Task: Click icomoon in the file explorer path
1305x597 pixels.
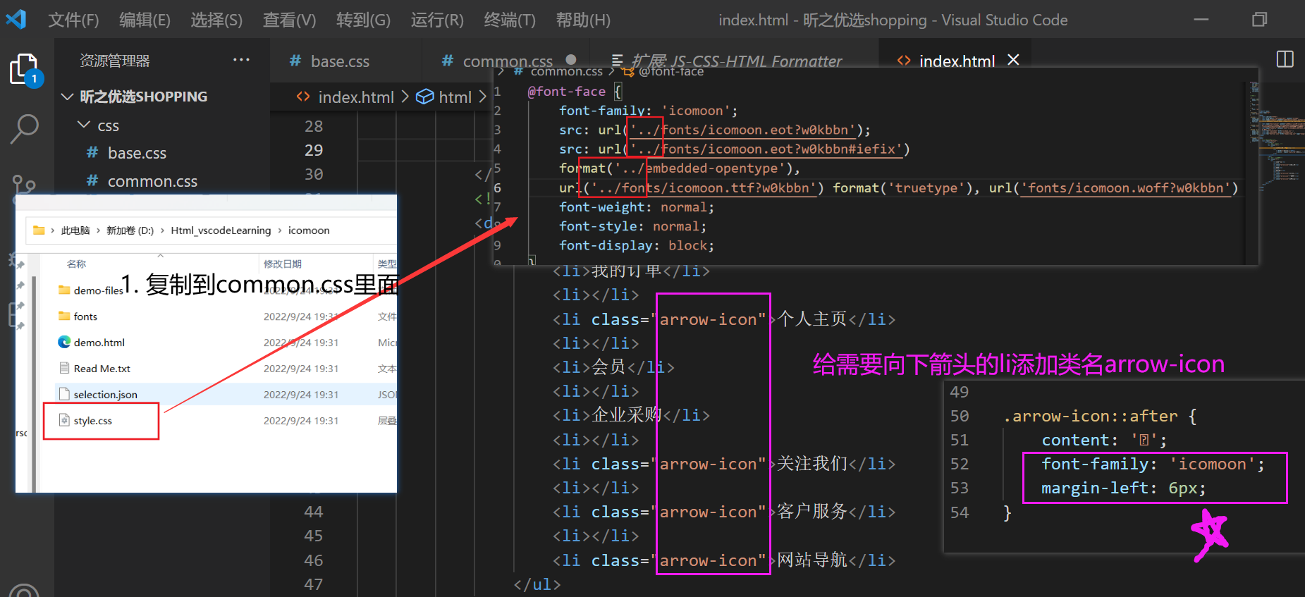Action: click(309, 230)
